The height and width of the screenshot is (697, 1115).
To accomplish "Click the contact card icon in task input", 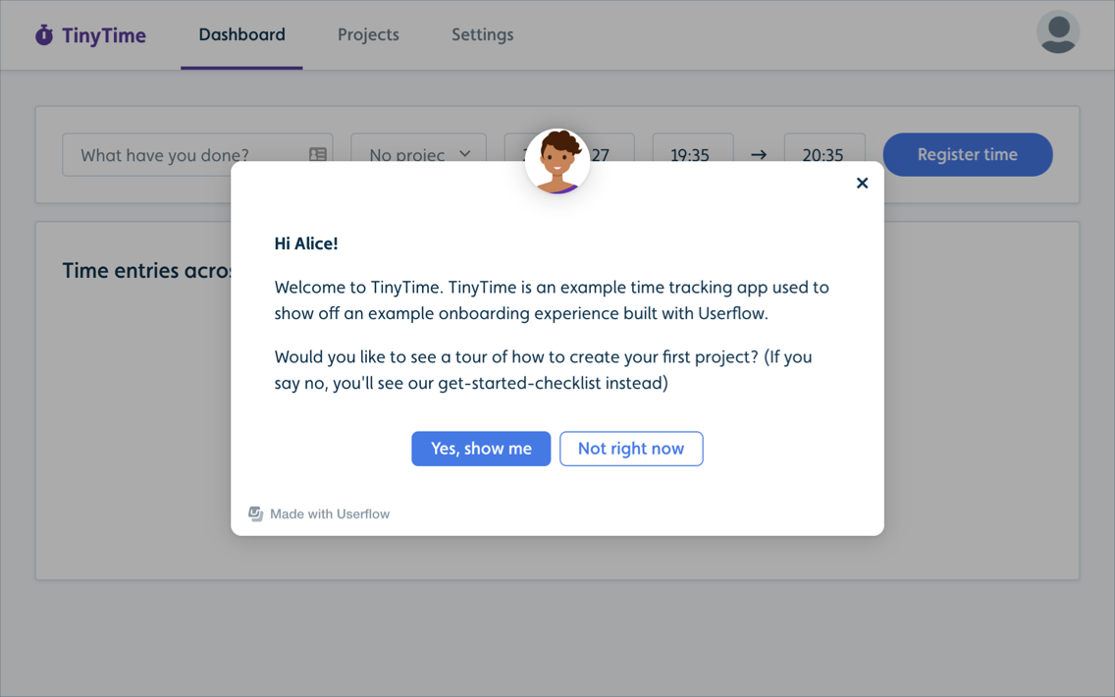I will 317,154.
